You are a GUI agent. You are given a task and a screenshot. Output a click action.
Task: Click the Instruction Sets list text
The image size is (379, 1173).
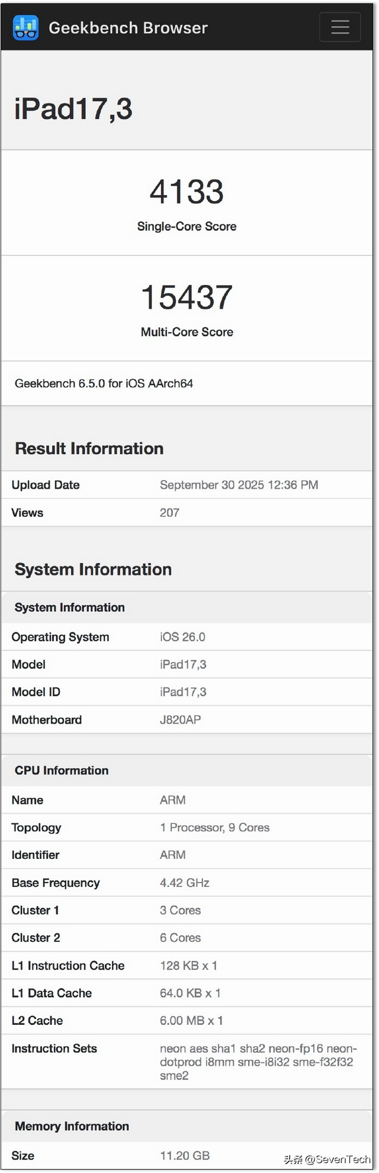click(x=257, y=1062)
